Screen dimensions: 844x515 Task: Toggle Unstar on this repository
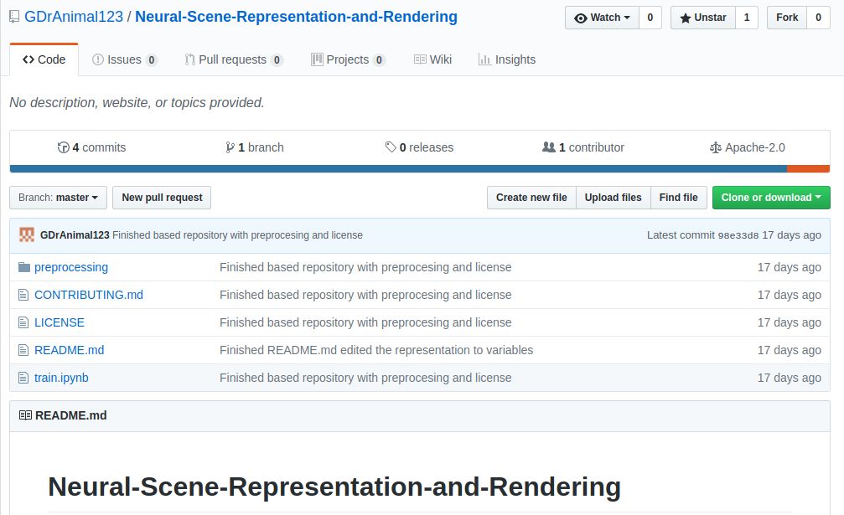[702, 18]
